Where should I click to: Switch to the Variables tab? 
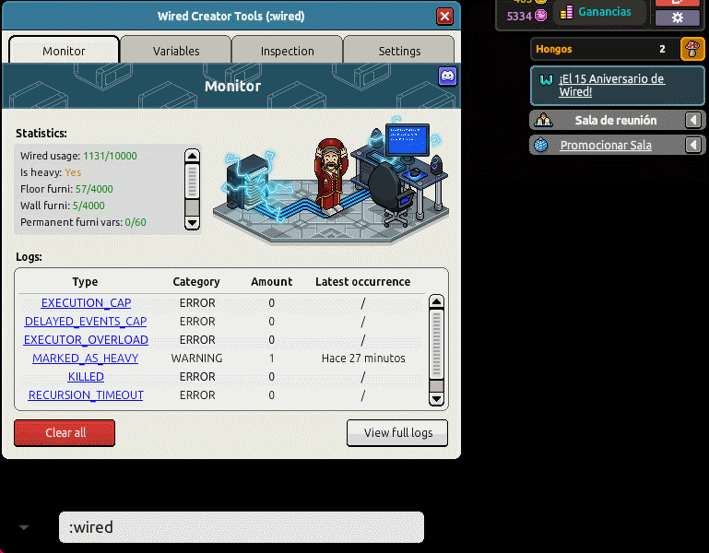click(175, 51)
